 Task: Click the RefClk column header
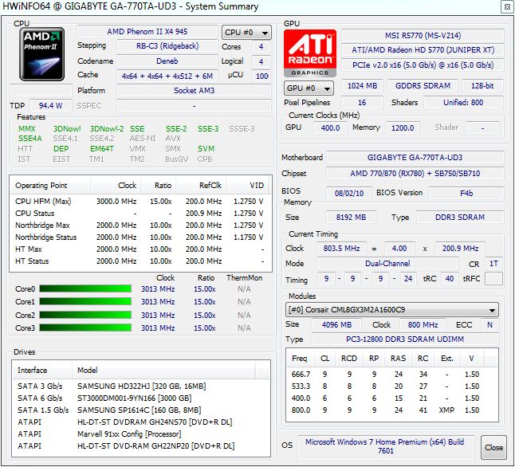[x=201, y=186]
